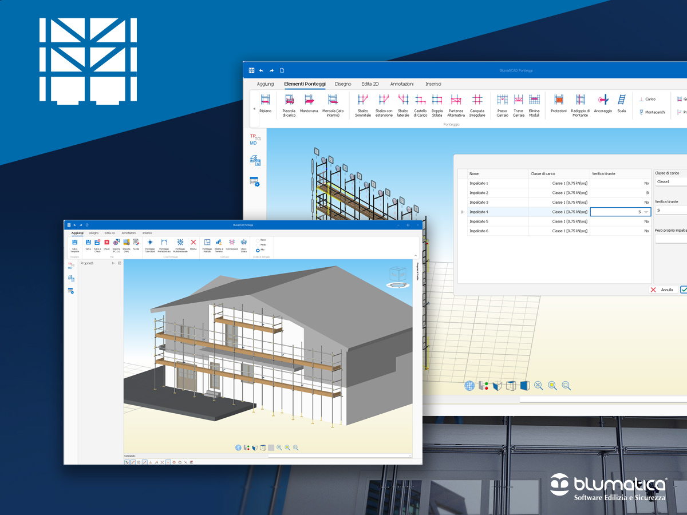Select Basso detail level radio button
687x515 pixels.
(258, 240)
